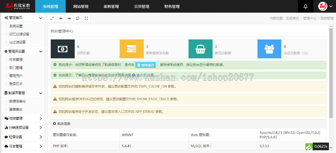The width and height of the screenshot is (336, 153).
Task: Click the bar chart icon beside 分销提成设置
Action: [6, 128]
